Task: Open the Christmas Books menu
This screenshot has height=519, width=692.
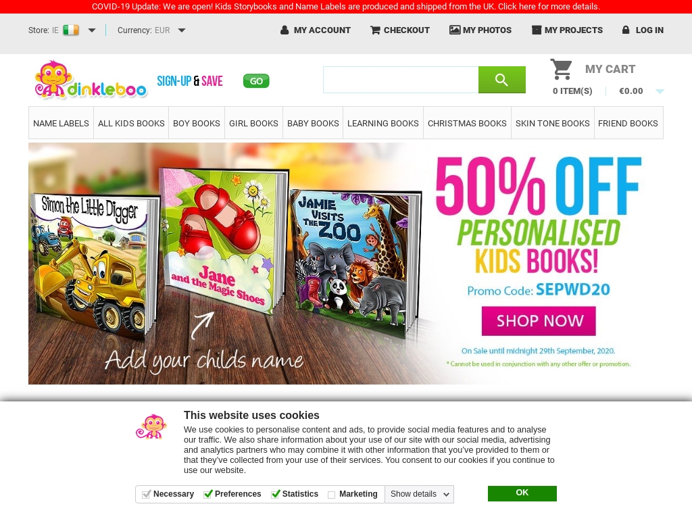Action: 467,123
